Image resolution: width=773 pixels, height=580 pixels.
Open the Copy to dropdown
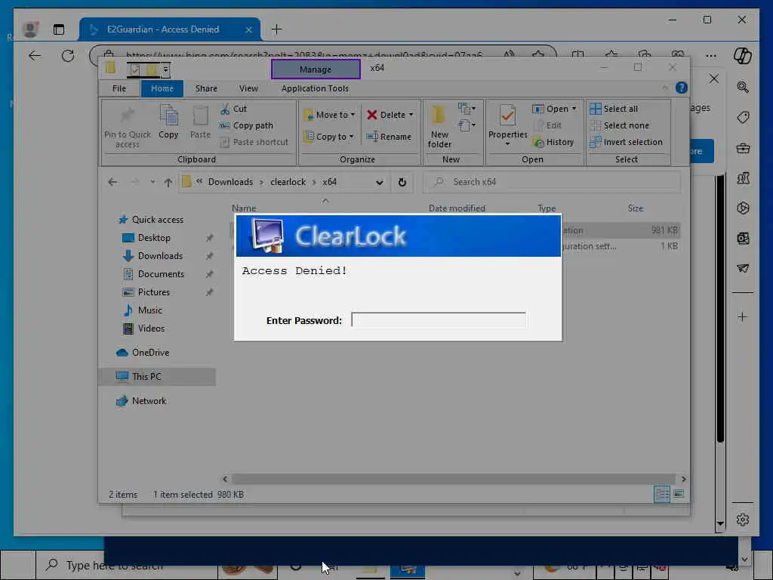click(328, 137)
